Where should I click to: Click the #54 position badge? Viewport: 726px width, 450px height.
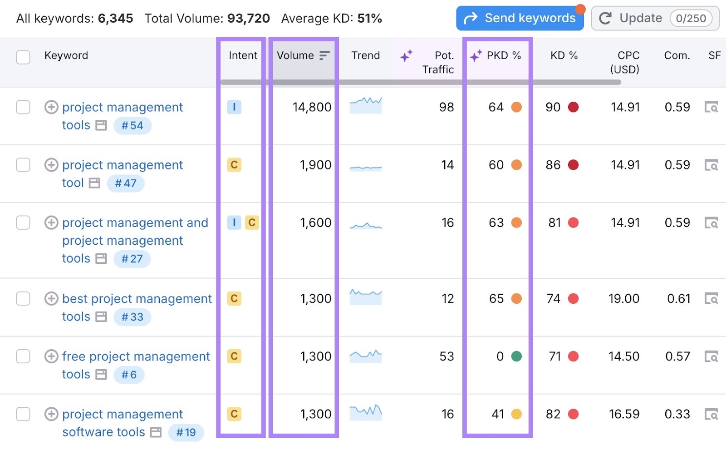(x=132, y=125)
